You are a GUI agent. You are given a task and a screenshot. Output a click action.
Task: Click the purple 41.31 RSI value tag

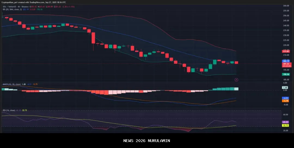click(286, 122)
